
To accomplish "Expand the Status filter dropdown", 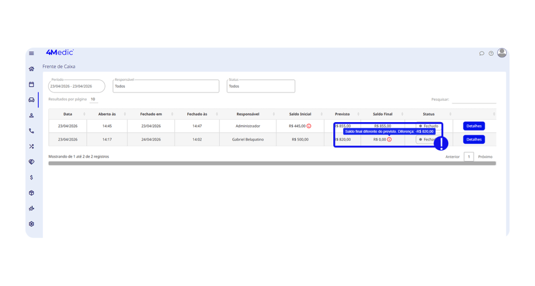I will [261, 86].
